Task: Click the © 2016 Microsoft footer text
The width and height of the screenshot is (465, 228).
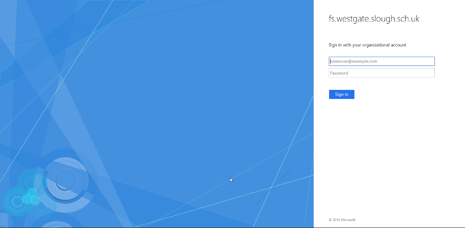Action: pyautogui.click(x=342, y=220)
